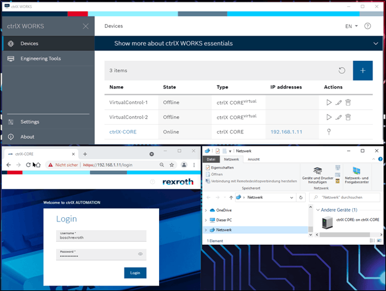Open the browser profile icon
The height and width of the screenshot is (291, 386).
point(184,165)
